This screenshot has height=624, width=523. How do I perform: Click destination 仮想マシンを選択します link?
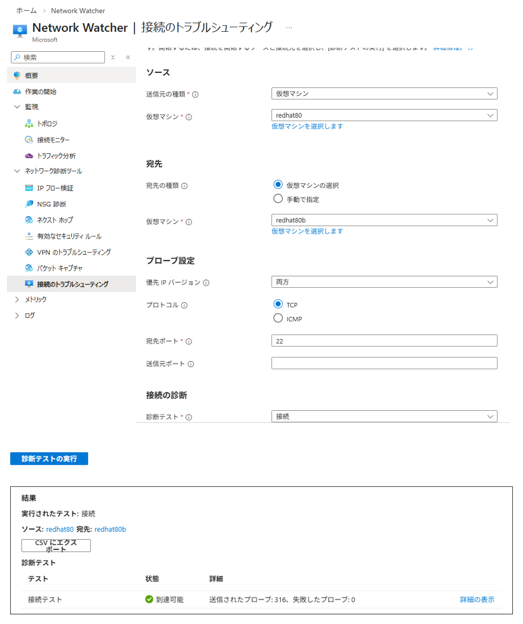click(x=307, y=231)
